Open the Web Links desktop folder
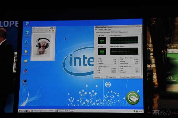Viewport: 178px width, 118px height. point(26,62)
